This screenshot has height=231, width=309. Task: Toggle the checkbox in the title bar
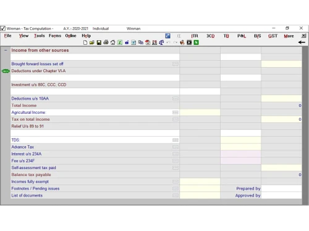click(3, 28)
